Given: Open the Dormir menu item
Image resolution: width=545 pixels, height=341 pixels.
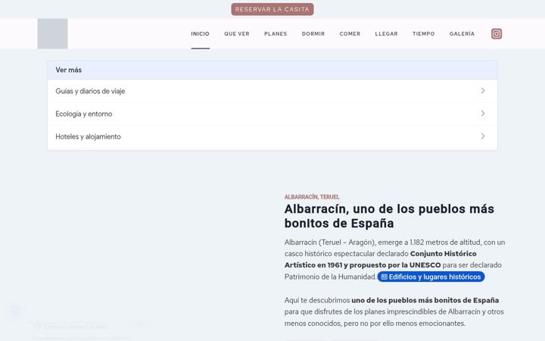Looking at the screenshot, I should [313, 34].
